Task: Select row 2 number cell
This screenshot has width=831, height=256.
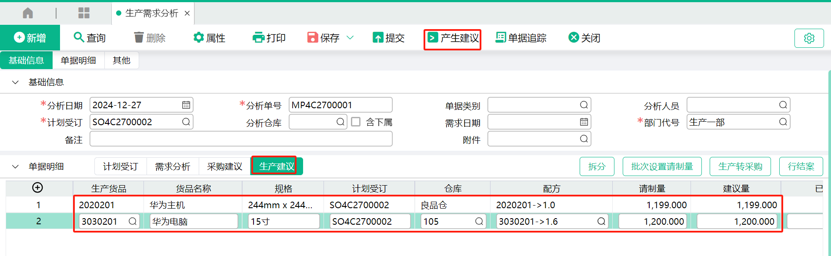Action: point(39,221)
